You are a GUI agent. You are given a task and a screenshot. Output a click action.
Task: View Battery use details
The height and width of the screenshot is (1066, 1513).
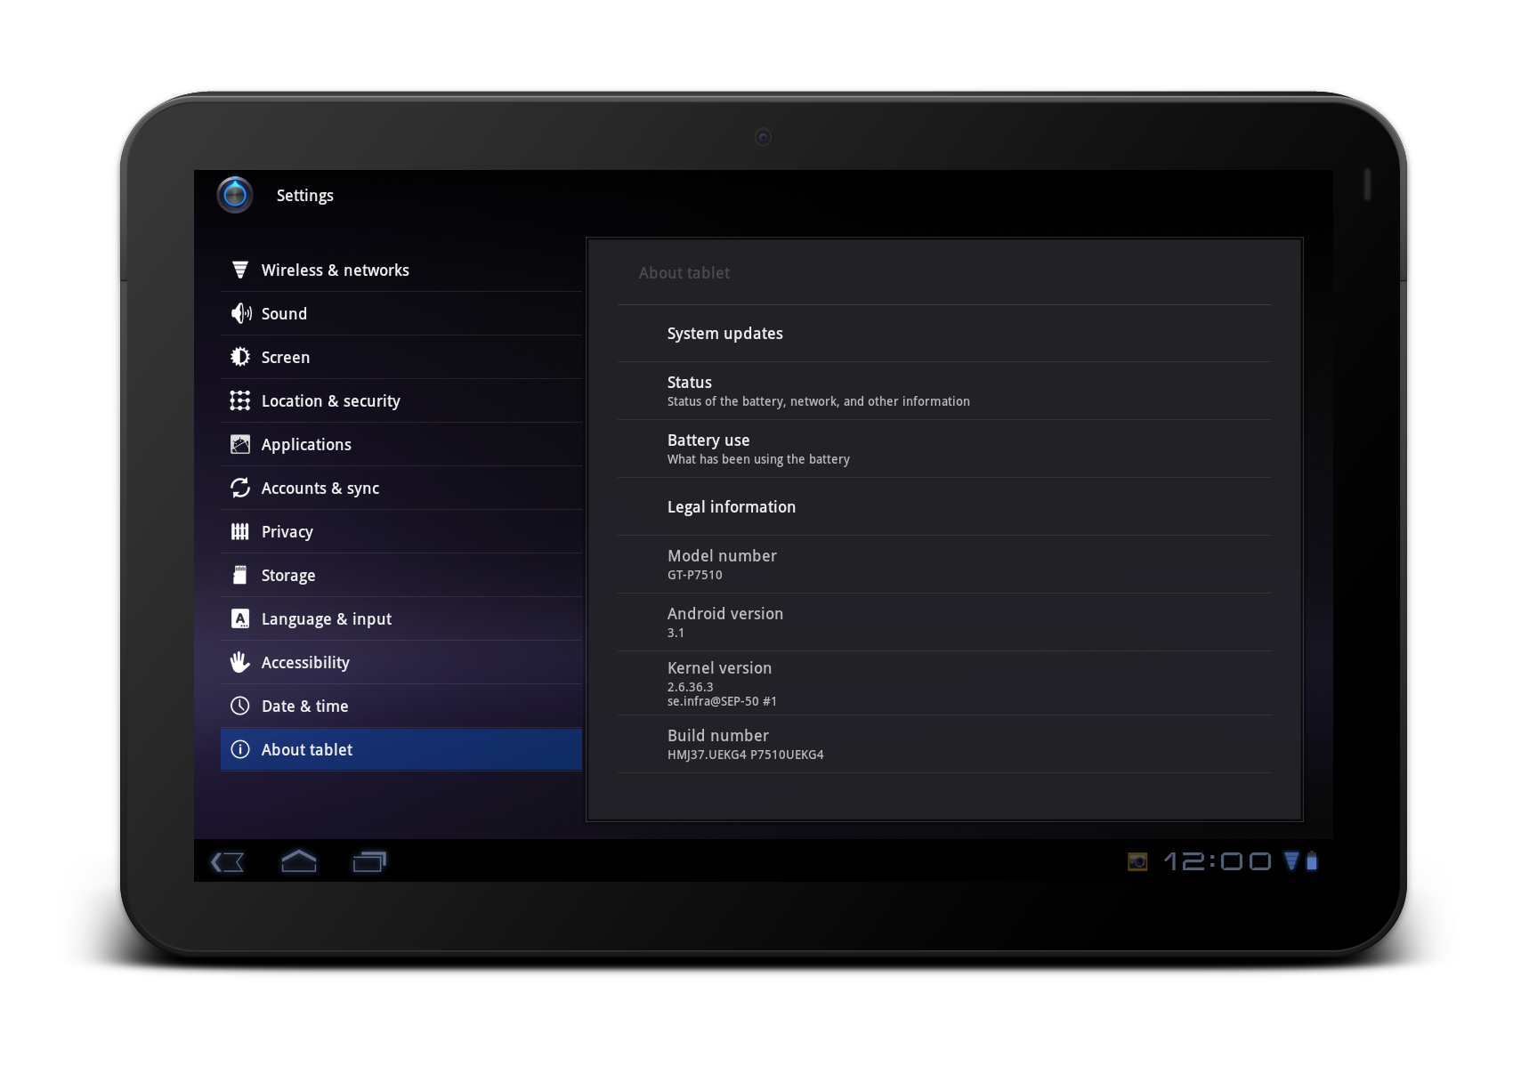tap(758, 448)
